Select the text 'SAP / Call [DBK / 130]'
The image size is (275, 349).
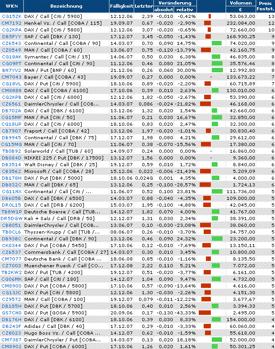[x=52, y=37]
